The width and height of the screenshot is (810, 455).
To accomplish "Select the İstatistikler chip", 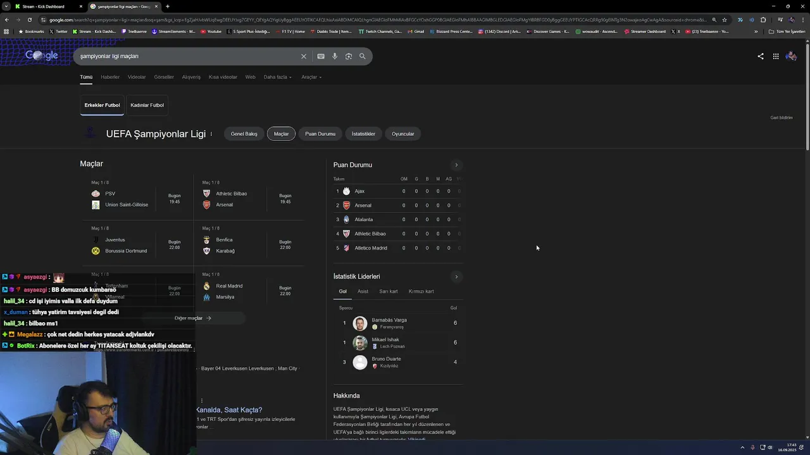I will pyautogui.click(x=363, y=134).
